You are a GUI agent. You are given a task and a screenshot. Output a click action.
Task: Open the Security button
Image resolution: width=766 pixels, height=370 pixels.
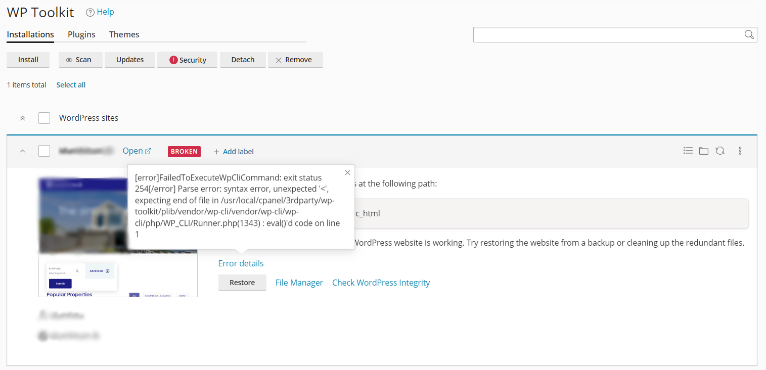pyautogui.click(x=188, y=60)
